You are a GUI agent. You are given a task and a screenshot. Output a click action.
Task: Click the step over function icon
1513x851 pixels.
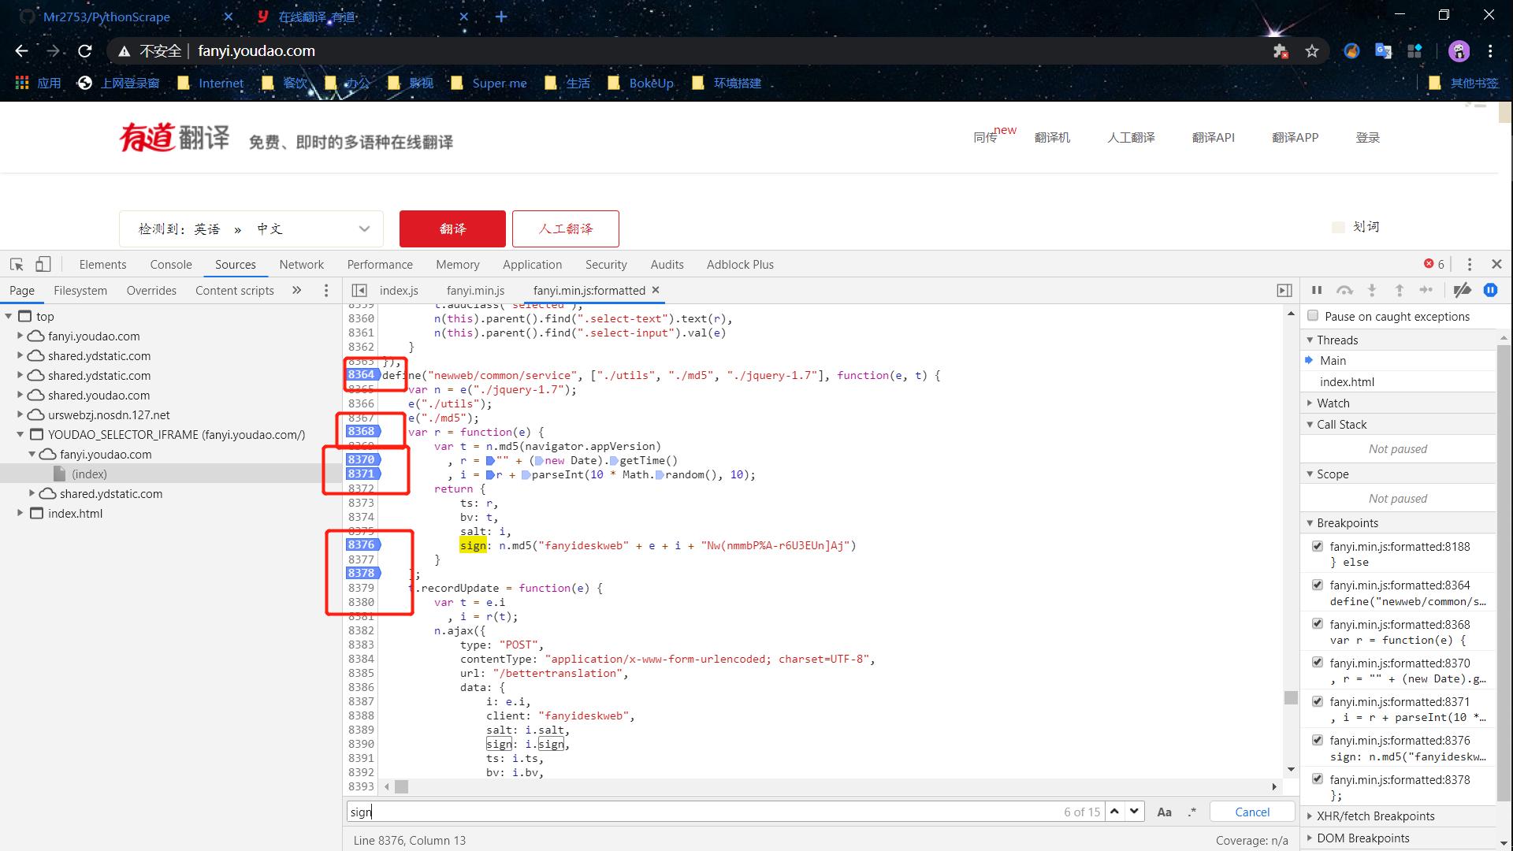click(1344, 291)
